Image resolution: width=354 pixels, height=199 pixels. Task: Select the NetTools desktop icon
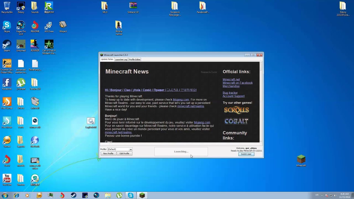35,142
